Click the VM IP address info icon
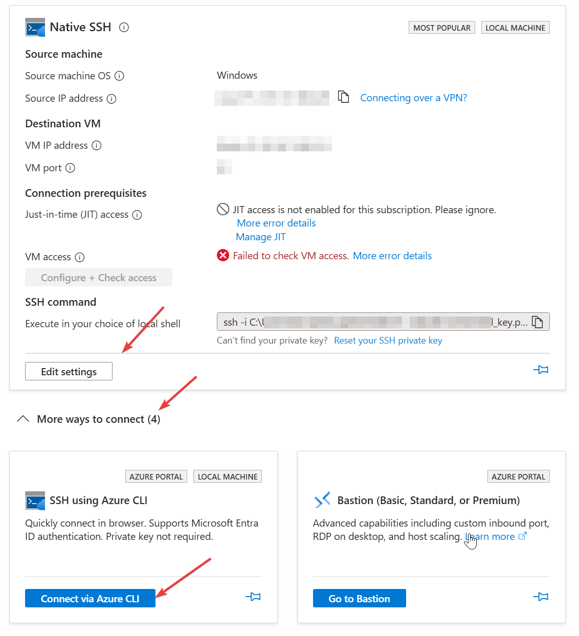The height and width of the screenshot is (636, 579). click(97, 146)
